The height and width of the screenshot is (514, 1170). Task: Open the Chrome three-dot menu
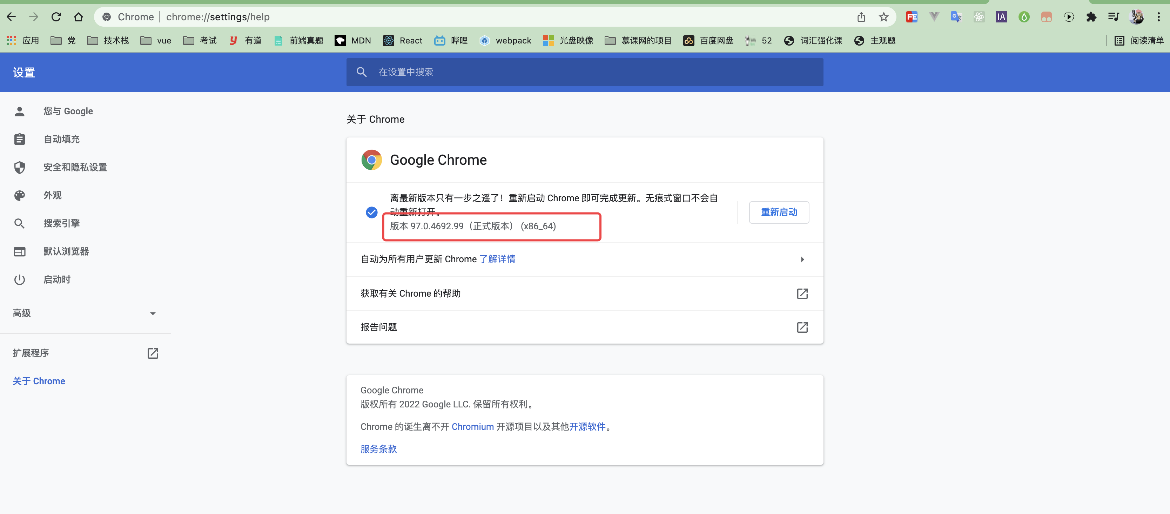click(x=1158, y=17)
